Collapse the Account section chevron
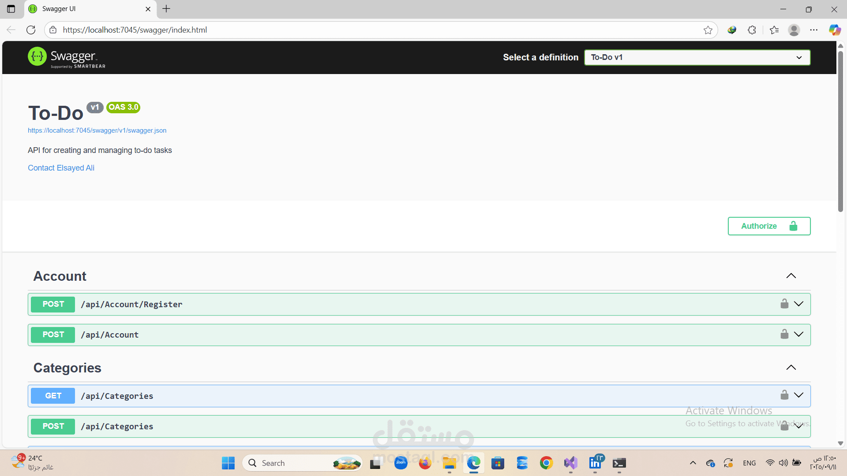This screenshot has width=847, height=476. (x=791, y=276)
